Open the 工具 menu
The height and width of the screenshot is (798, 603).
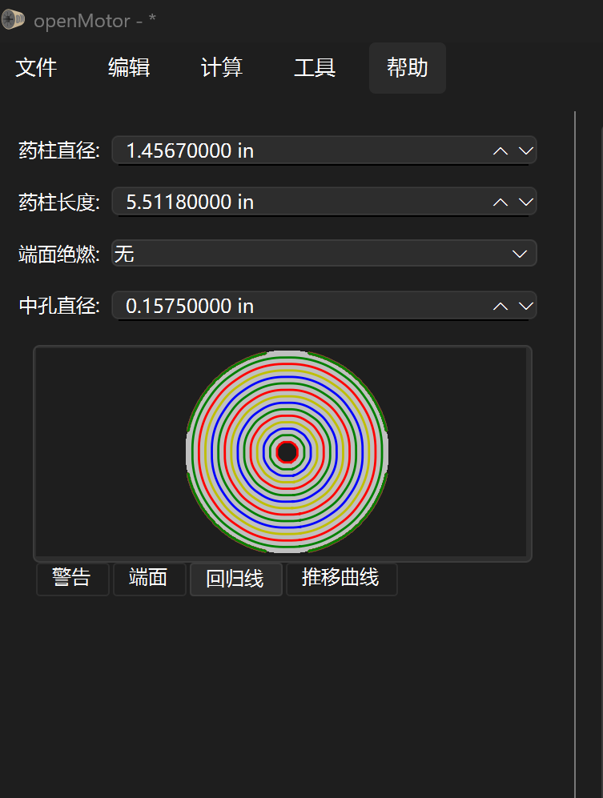click(x=314, y=68)
